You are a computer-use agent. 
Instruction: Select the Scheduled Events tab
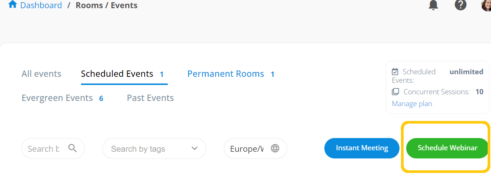pos(117,74)
